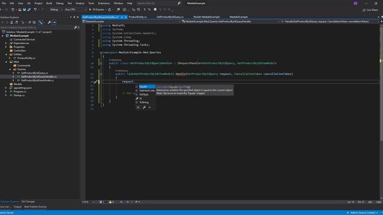Click Solution Explorer Home icon
Screen dimensions: 383x215
click(11, 23)
